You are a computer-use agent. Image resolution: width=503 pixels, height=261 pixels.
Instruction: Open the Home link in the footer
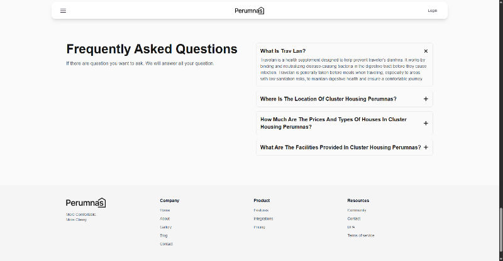pos(165,210)
